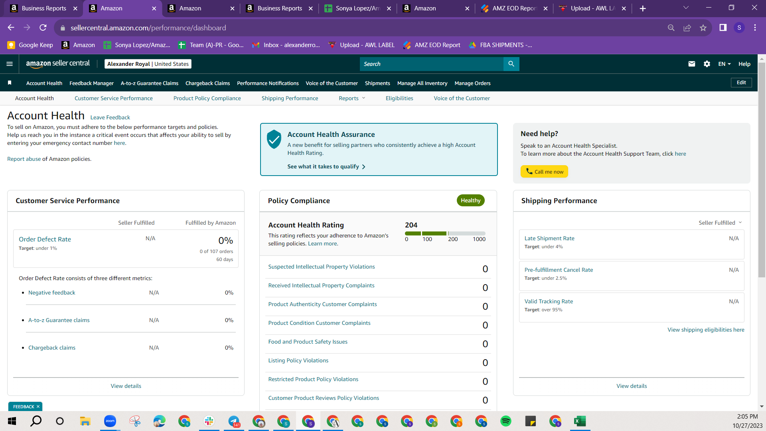Expand the Reports dropdown
The width and height of the screenshot is (766, 431).
(352, 98)
